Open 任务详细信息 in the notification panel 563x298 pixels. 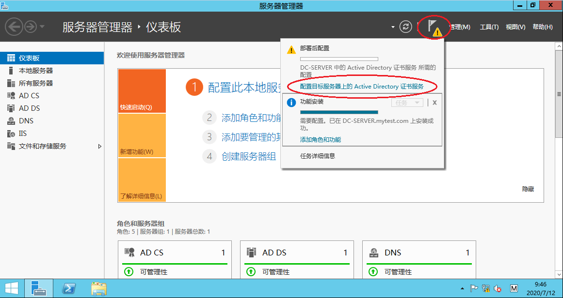pyautogui.click(x=318, y=156)
